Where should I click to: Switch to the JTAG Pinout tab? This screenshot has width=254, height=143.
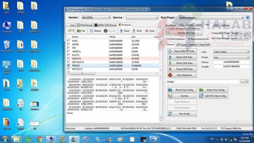click(x=84, y=25)
